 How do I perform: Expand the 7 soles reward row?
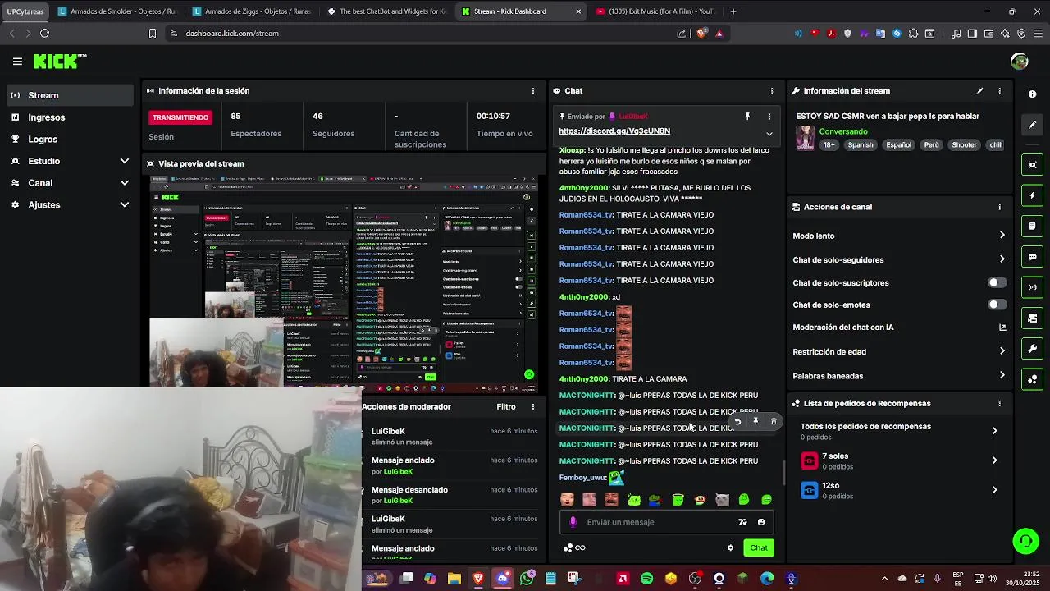click(994, 460)
